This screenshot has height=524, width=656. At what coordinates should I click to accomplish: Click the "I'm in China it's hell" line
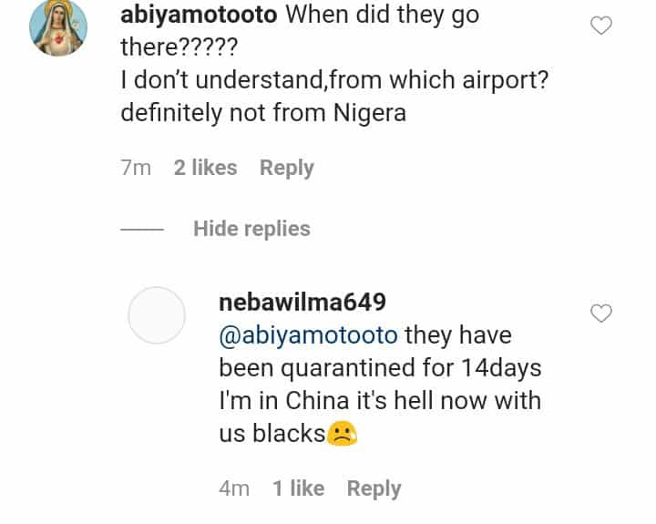tap(380, 401)
